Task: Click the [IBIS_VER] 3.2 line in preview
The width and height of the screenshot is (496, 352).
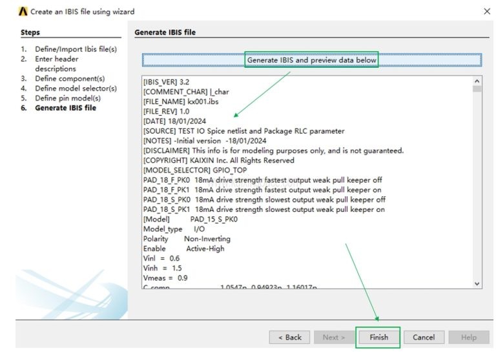Action: (162, 82)
